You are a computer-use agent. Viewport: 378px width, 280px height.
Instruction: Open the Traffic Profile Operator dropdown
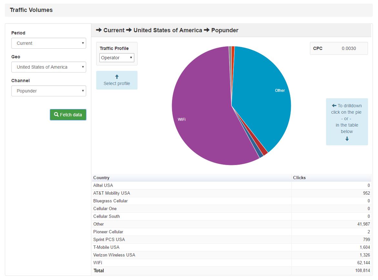click(117, 58)
